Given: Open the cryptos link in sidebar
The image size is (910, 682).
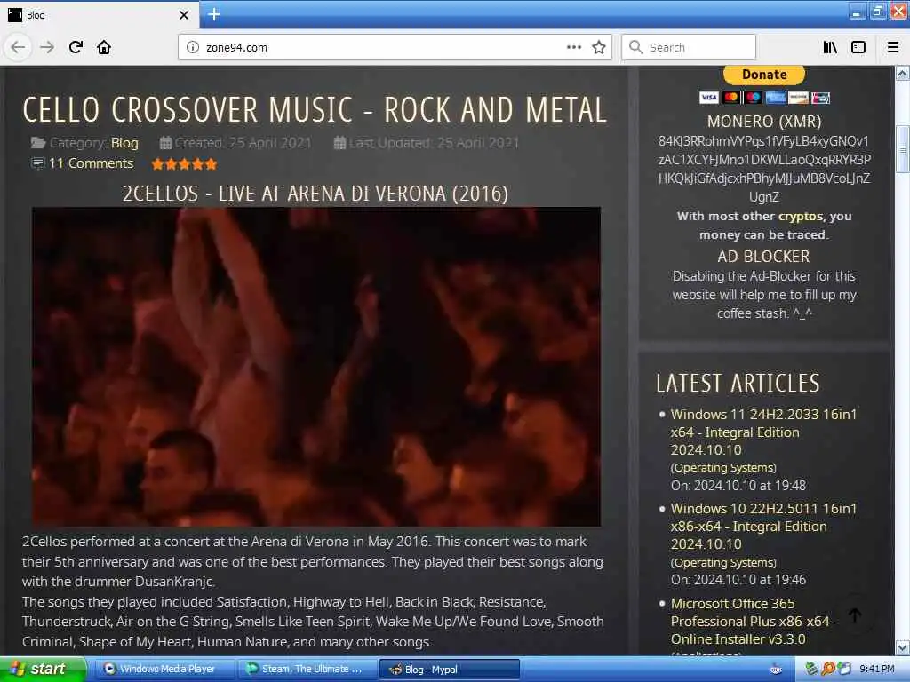Looking at the screenshot, I should 801,217.
